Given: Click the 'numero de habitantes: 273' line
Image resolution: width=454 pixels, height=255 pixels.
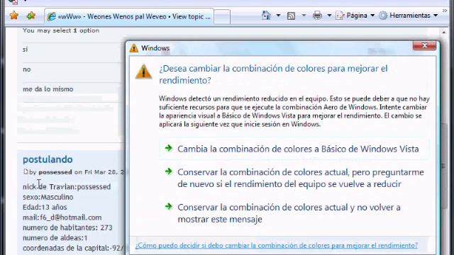Looking at the screenshot, I should (x=67, y=227).
